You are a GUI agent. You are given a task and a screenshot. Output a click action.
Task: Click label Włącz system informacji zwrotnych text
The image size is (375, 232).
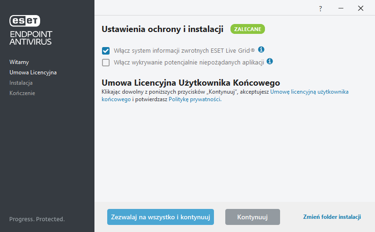tap(184, 51)
